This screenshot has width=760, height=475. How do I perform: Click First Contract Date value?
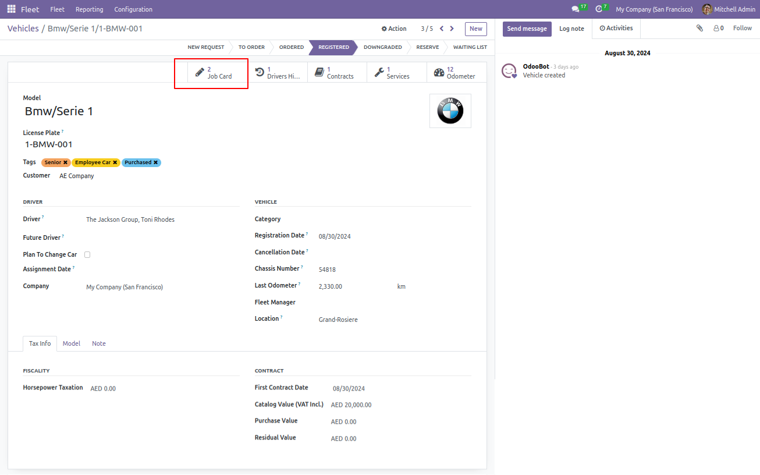pyautogui.click(x=349, y=388)
